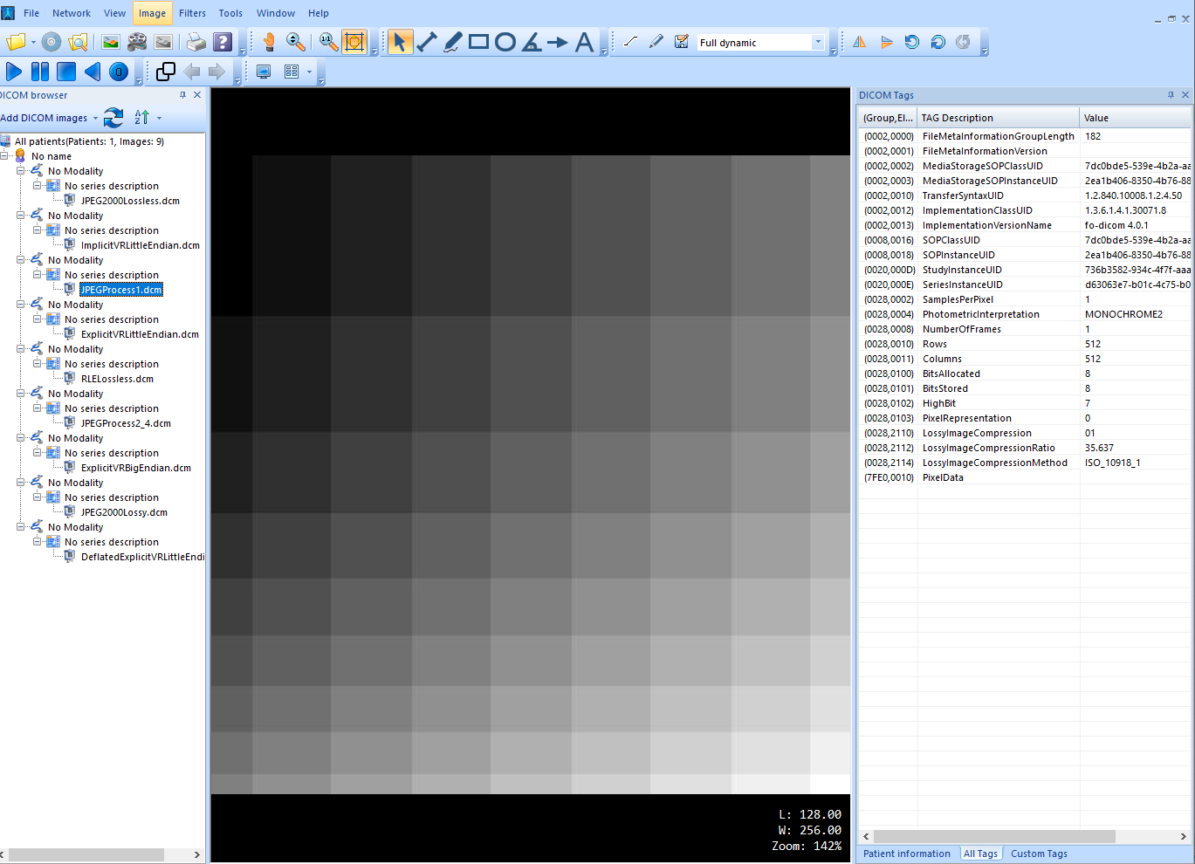Select the Rectangle drawing tool

pos(477,41)
